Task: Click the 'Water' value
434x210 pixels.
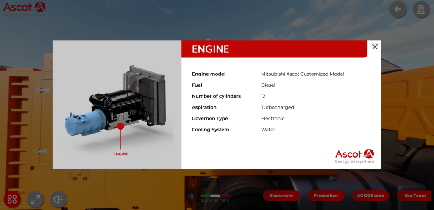Action: (x=268, y=130)
